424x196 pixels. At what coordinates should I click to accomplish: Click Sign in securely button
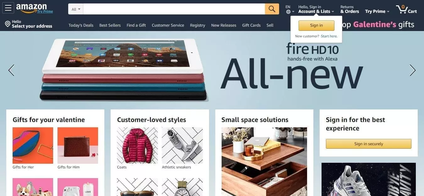[368, 144]
